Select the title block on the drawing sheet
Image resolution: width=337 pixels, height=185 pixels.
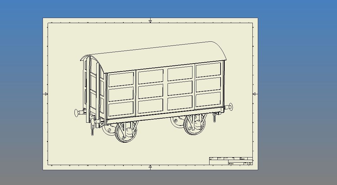pyautogui.click(x=231, y=161)
